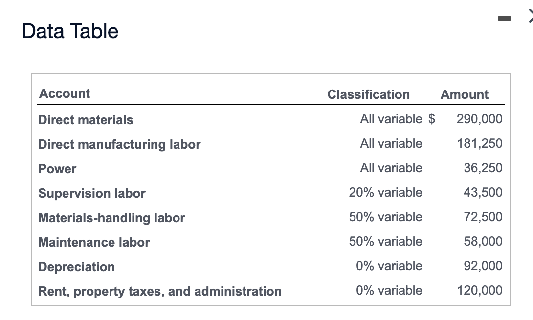
Task: Select the All variable classification for Power
Action: click(x=391, y=168)
